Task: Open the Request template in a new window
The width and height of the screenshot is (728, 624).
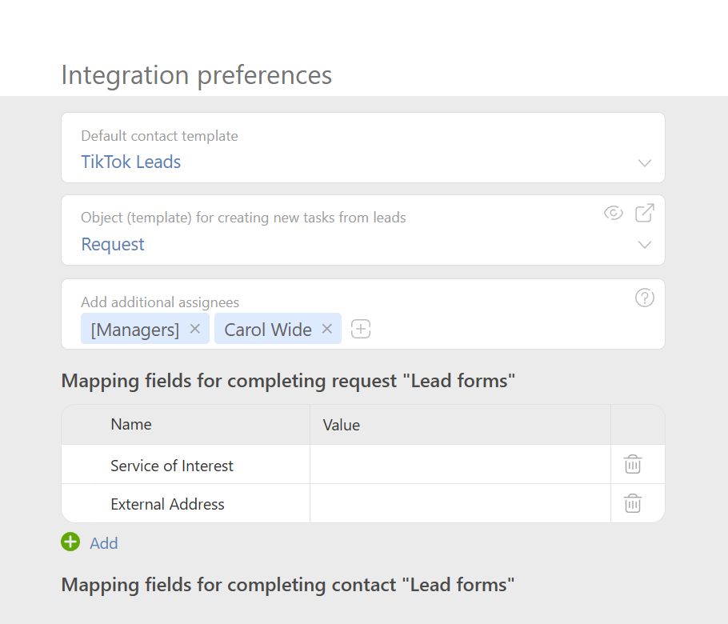Action: (x=645, y=213)
